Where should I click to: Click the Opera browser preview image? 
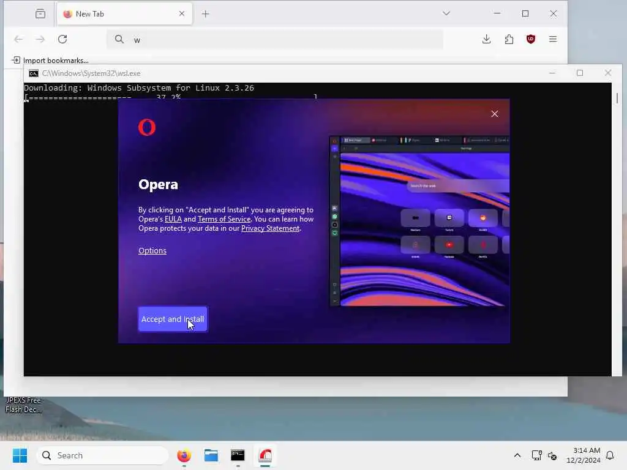click(x=419, y=221)
